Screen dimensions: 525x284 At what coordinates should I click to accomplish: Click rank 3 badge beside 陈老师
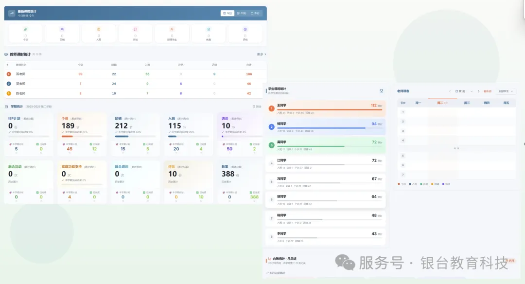[x=9, y=93]
